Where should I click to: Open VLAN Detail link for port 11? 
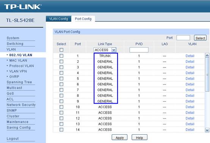(190, 113)
